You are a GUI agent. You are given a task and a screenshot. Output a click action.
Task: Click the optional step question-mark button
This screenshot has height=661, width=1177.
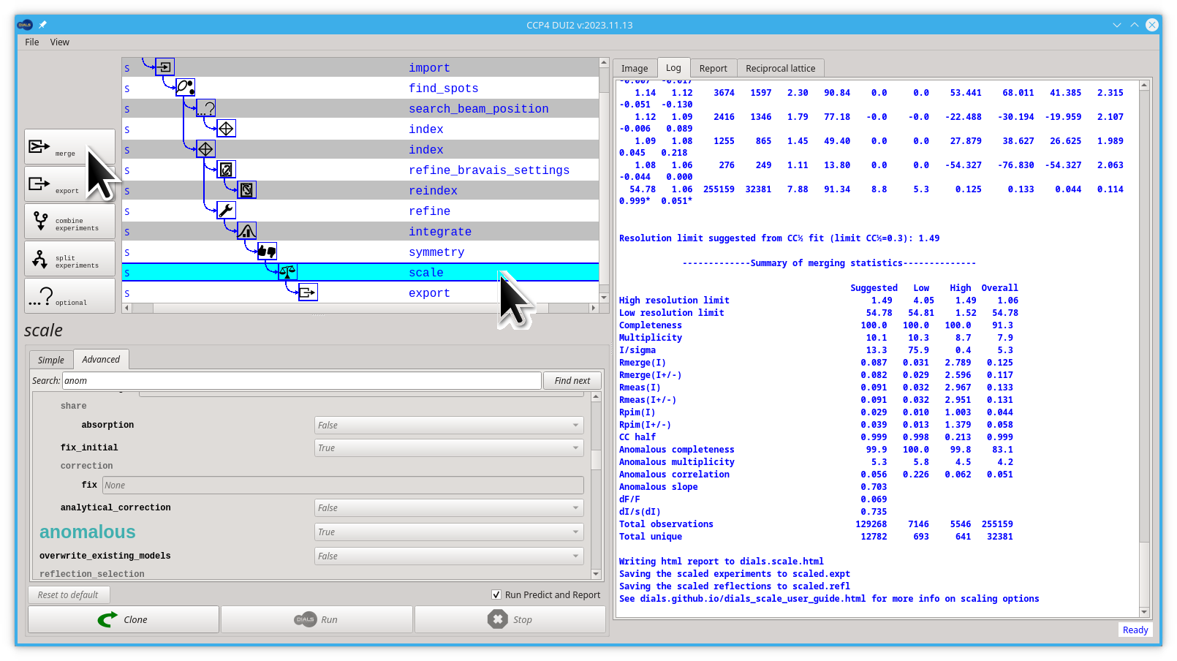pos(70,296)
